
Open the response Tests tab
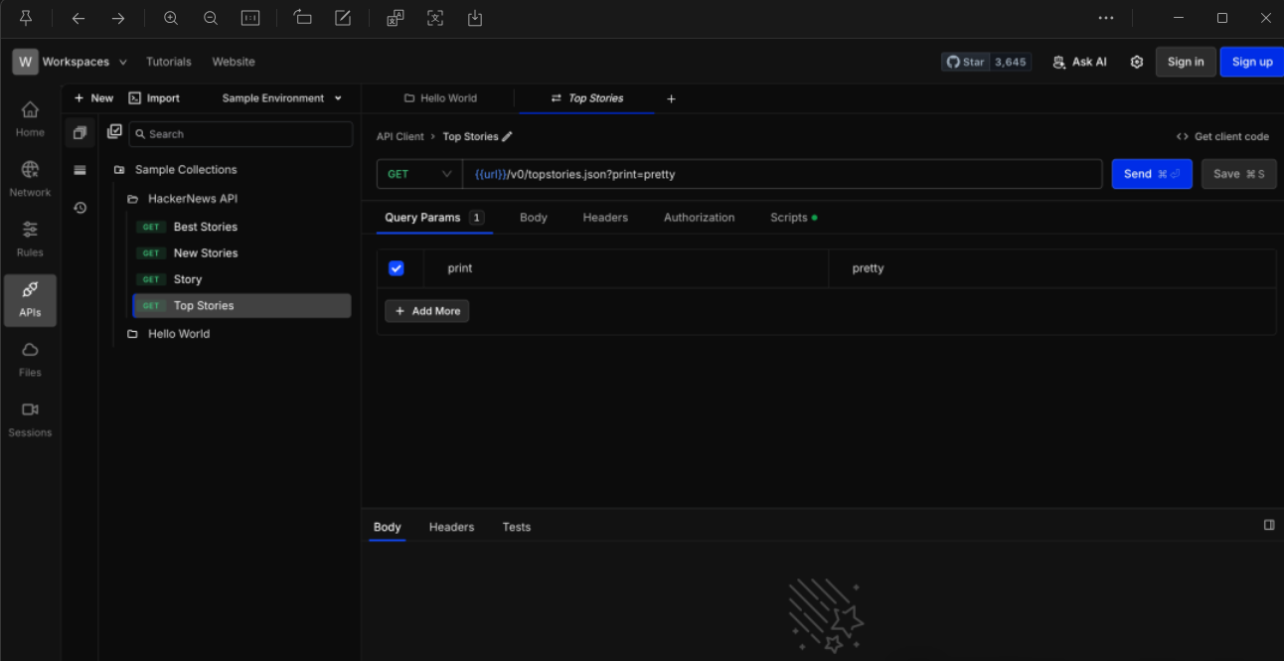coord(517,527)
